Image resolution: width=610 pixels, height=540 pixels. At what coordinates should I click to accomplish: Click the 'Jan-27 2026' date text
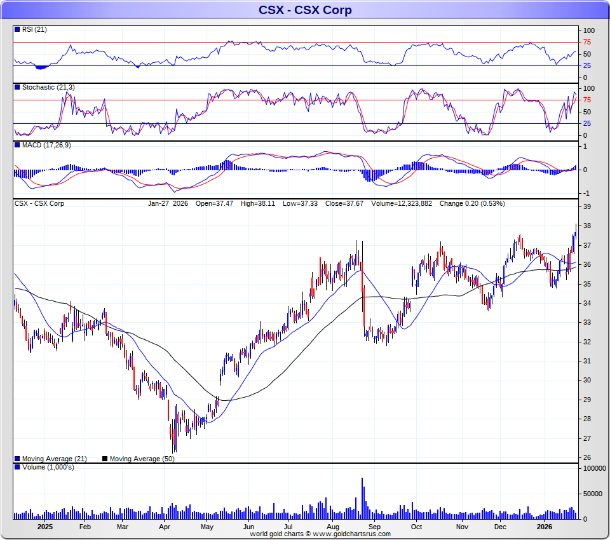pos(168,203)
